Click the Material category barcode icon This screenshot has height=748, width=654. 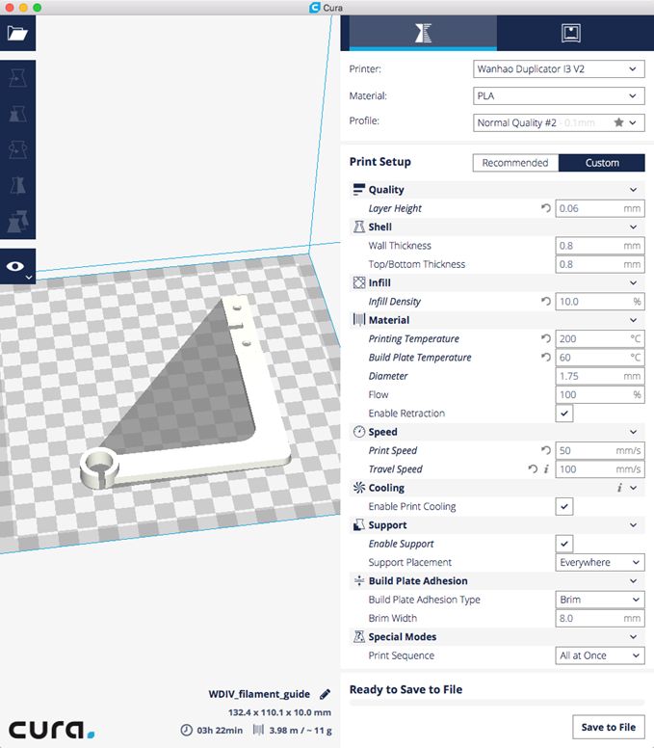click(x=359, y=320)
